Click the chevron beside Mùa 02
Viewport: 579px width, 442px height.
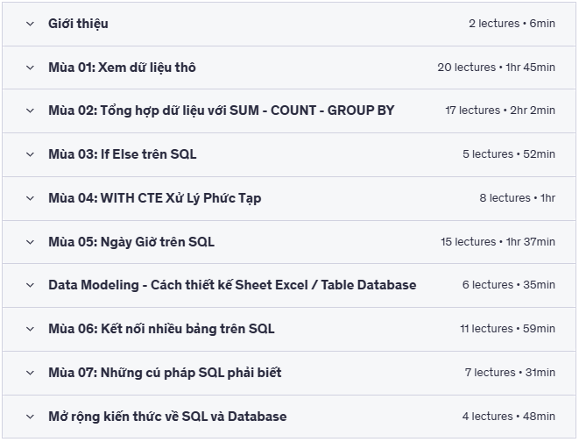[31, 110]
